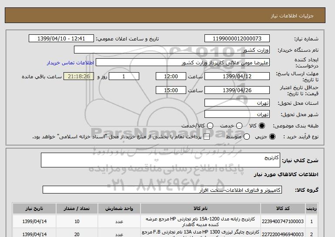Click quantity 10 in row 1
The image size is (335, 237).
[77, 221]
